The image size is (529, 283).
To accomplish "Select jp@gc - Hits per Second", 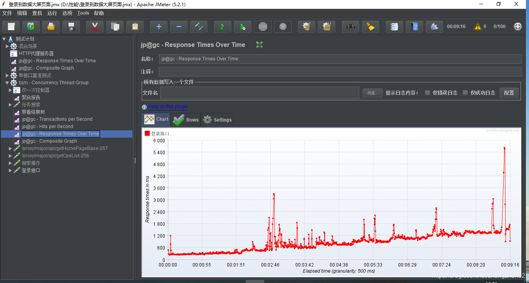I will (47, 127).
